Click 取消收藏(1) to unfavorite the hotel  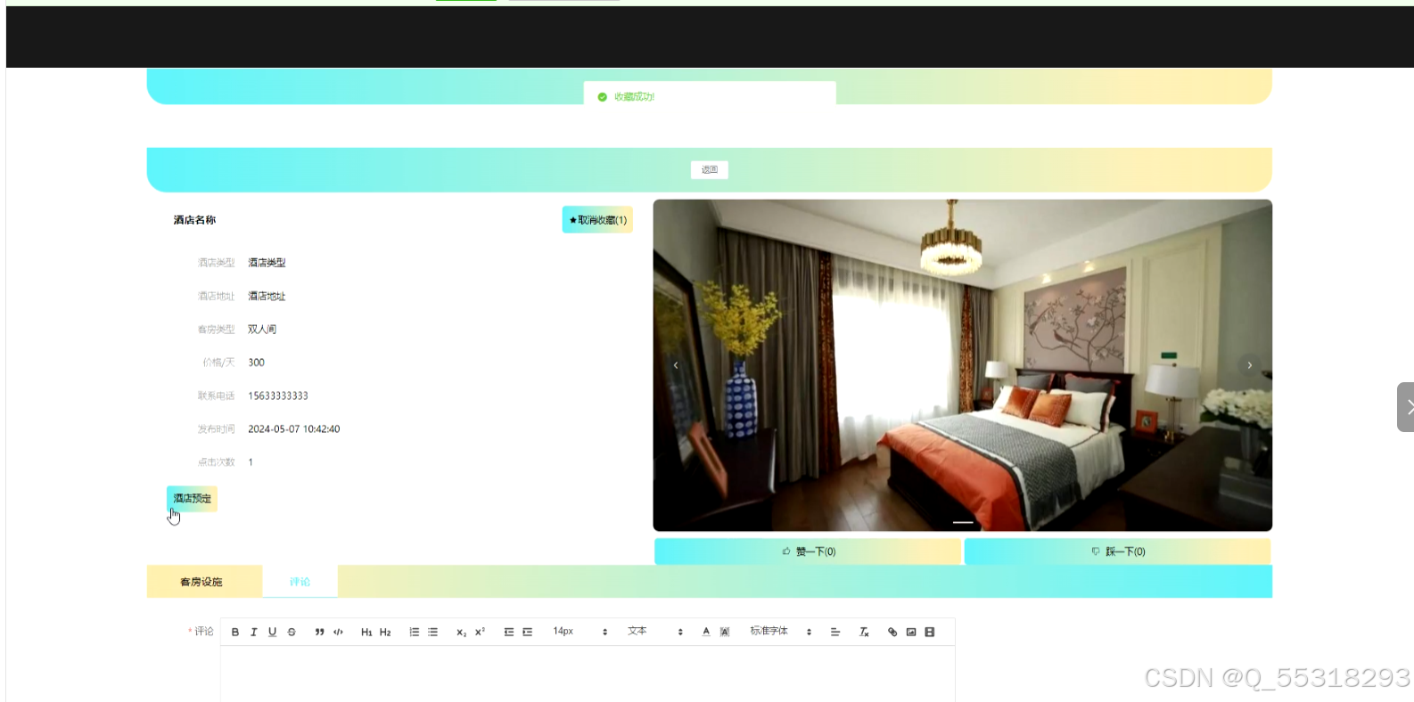[597, 220]
